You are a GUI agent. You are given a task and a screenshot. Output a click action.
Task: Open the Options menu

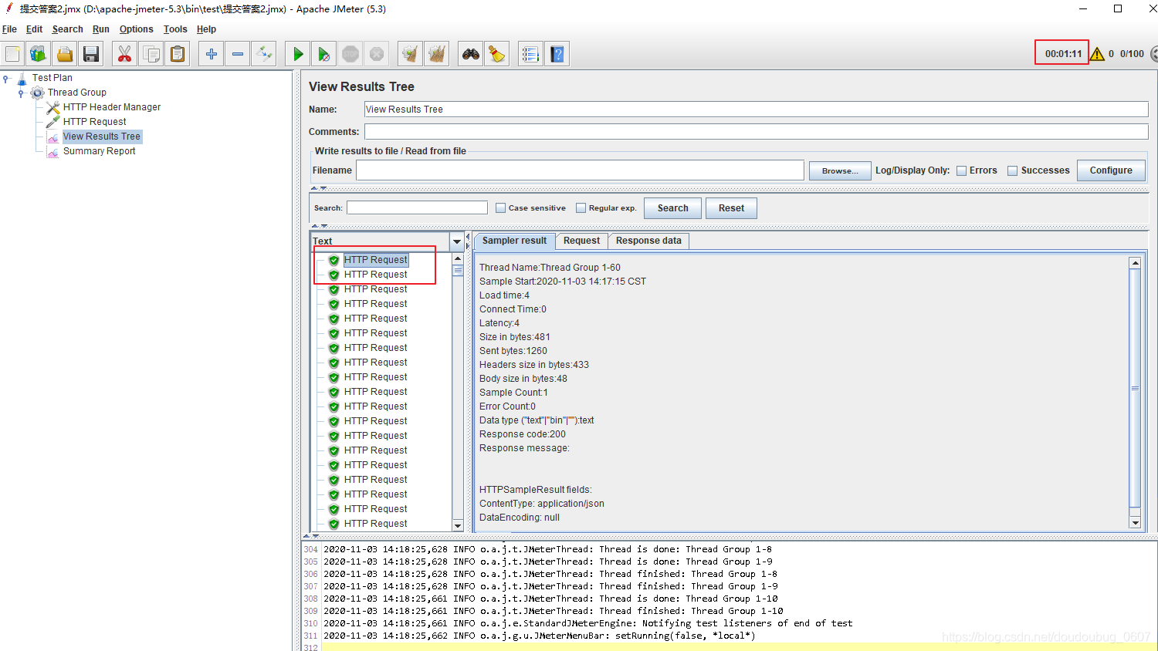(x=136, y=29)
